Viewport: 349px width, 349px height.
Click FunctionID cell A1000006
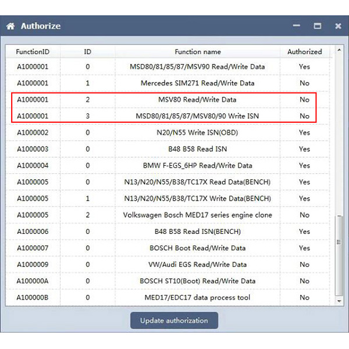33,232
